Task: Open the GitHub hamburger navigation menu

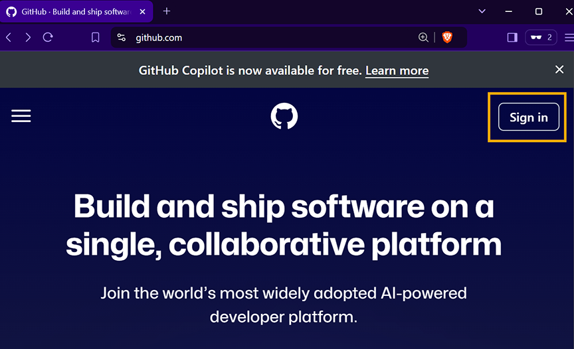Action: (x=21, y=116)
